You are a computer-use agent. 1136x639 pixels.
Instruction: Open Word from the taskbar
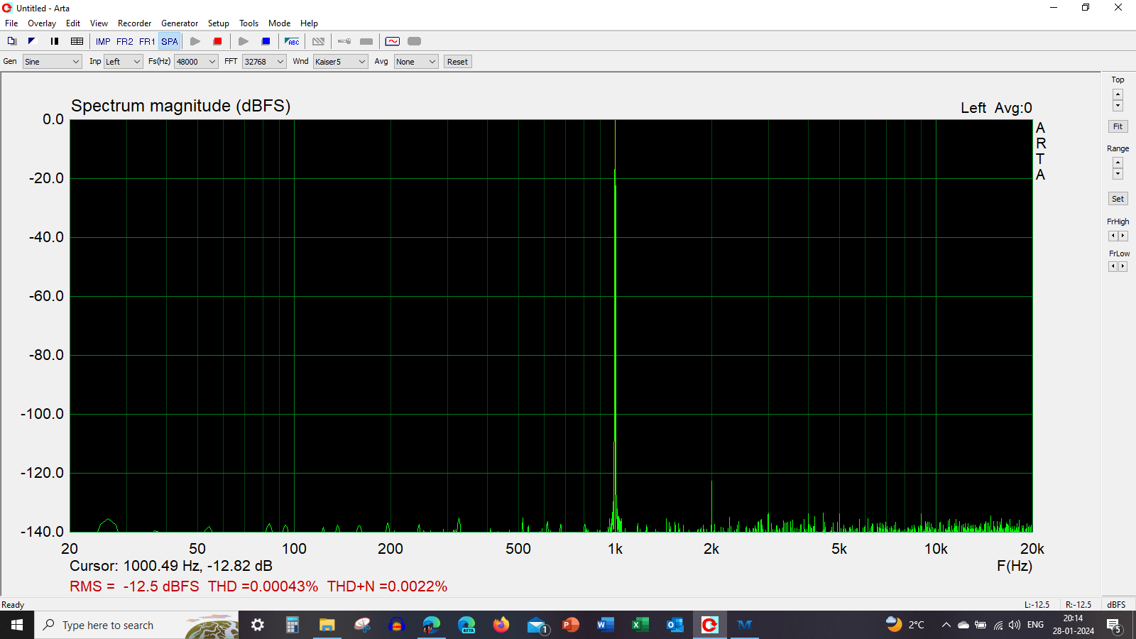click(606, 625)
